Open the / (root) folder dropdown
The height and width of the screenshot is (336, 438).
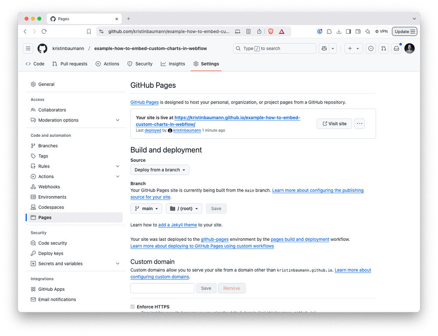pyautogui.click(x=184, y=208)
